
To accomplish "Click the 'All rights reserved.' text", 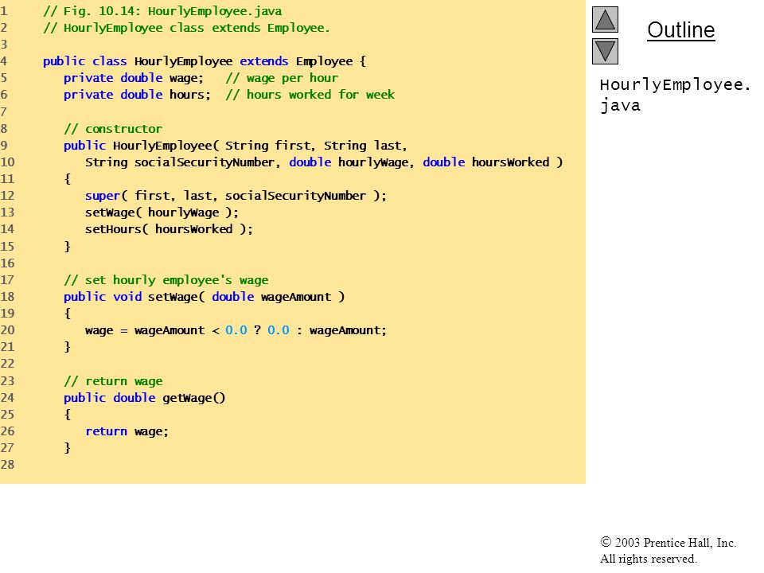I will 648,559.
